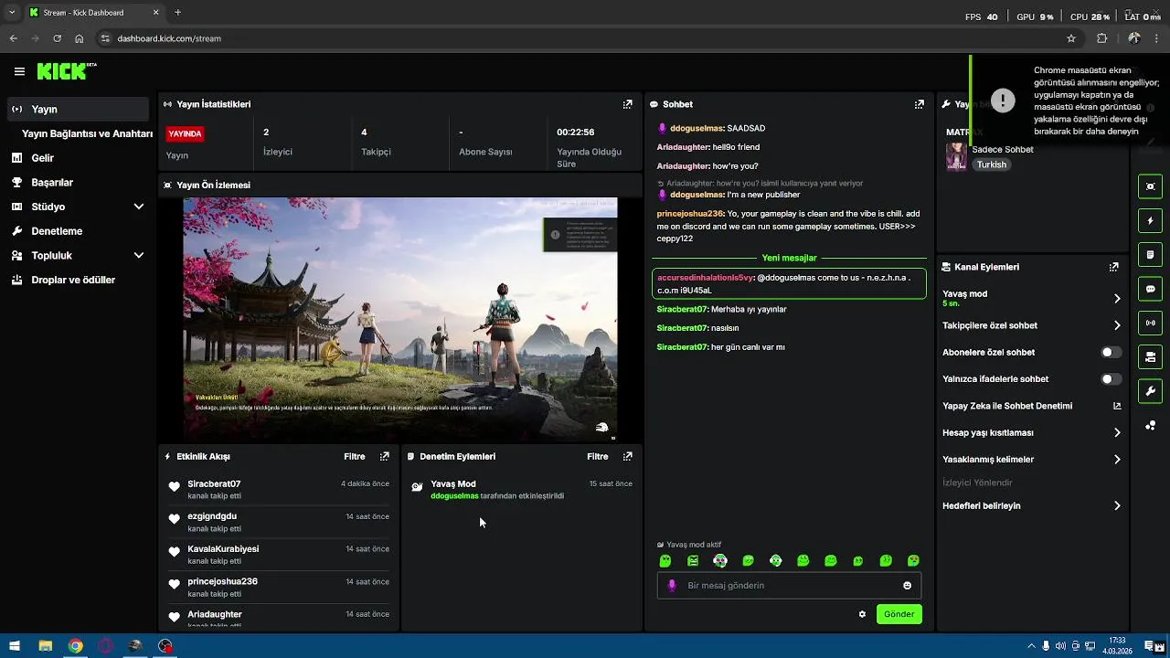
Task: Reload the page using the browser refresh icon
Action: click(58, 38)
